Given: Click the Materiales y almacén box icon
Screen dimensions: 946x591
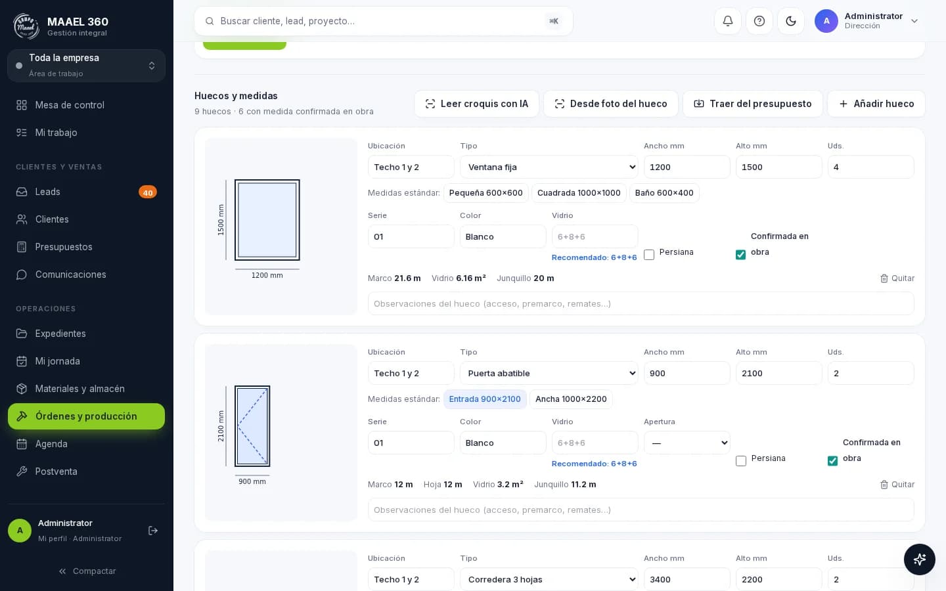Looking at the screenshot, I should pos(22,389).
